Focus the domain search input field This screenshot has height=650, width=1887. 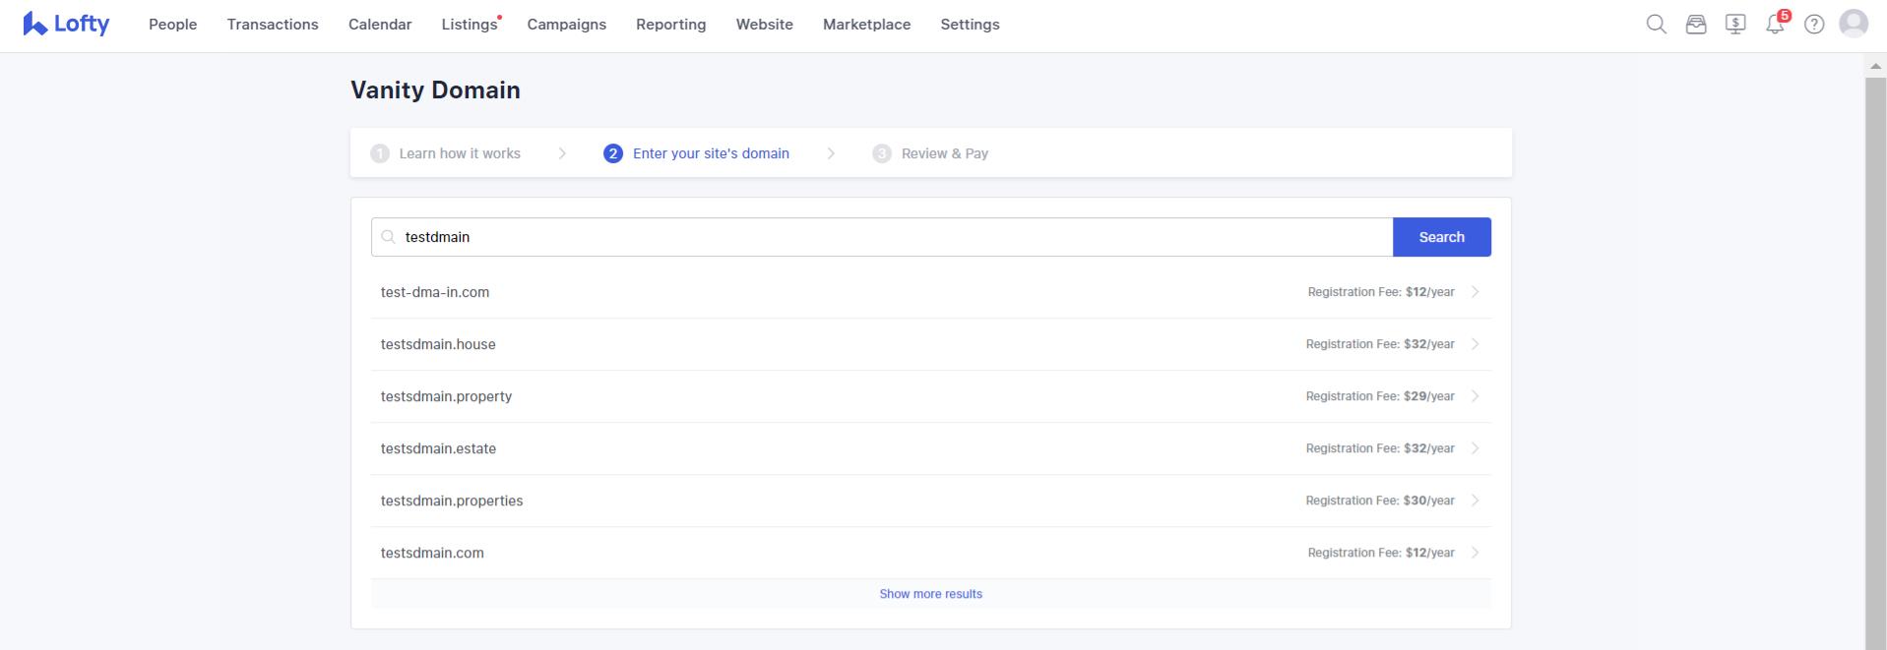click(882, 237)
